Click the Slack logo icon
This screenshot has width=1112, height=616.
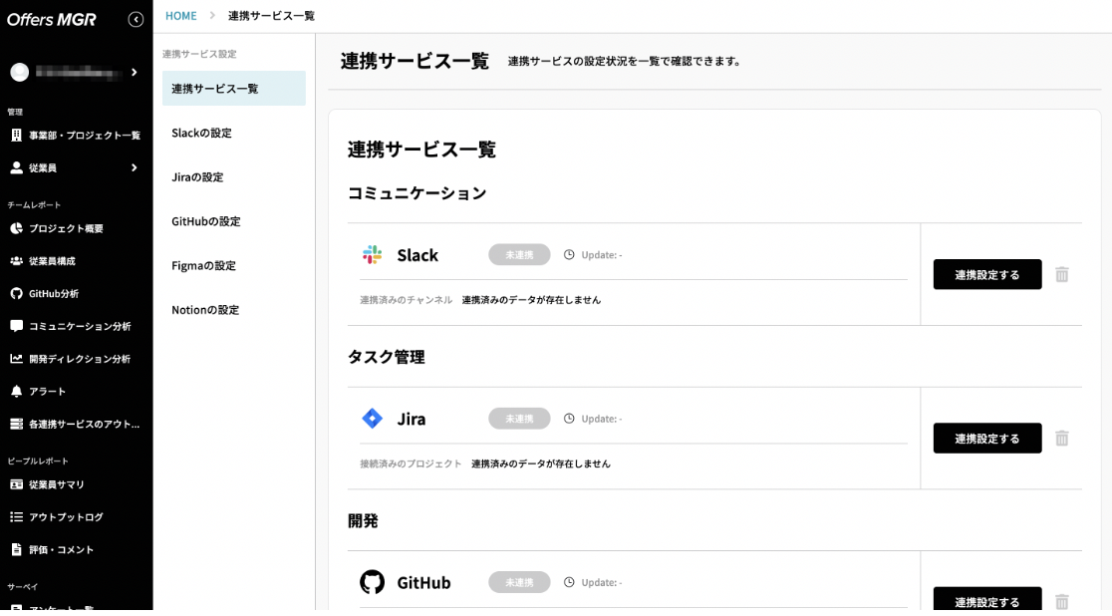pyautogui.click(x=373, y=255)
